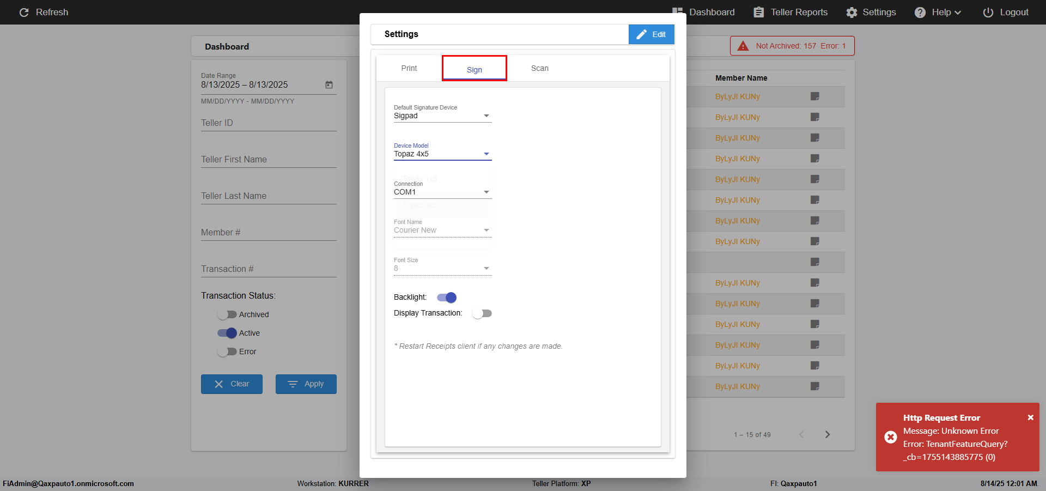The image size is (1046, 491).
Task: Click the Logout power icon
Action: click(x=988, y=12)
